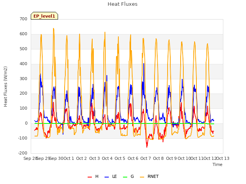
Task: Click the Time axis label
Action: [x=218, y=164]
